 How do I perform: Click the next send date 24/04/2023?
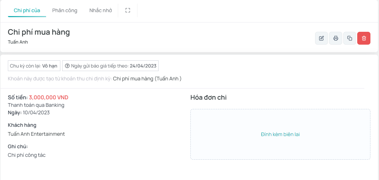[143, 66]
